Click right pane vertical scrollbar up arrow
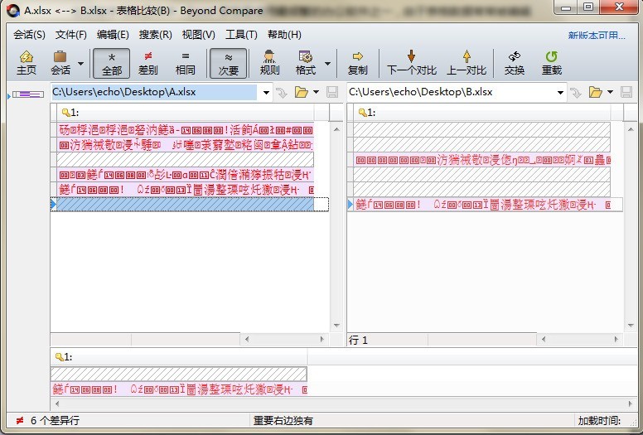The image size is (643, 435). (x=631, y=129)
